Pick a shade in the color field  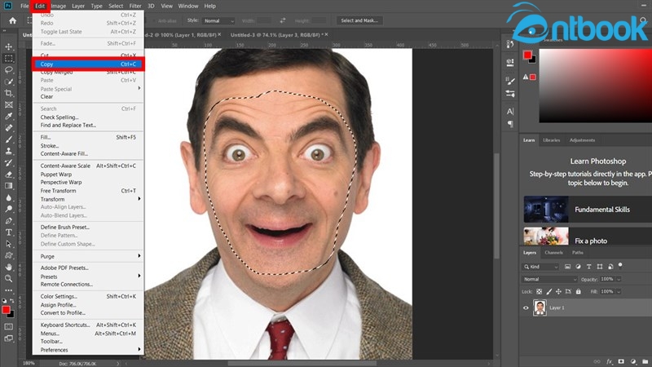pyautogui.click(x=596, y=86)
